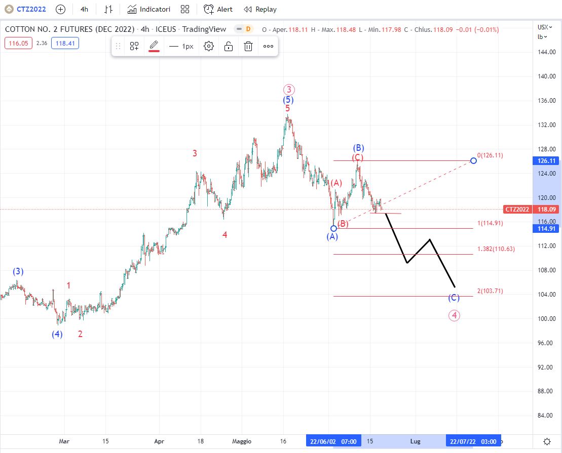562x453 pixels.
Task: Start bar Replay mode
Action: point(260,9)
